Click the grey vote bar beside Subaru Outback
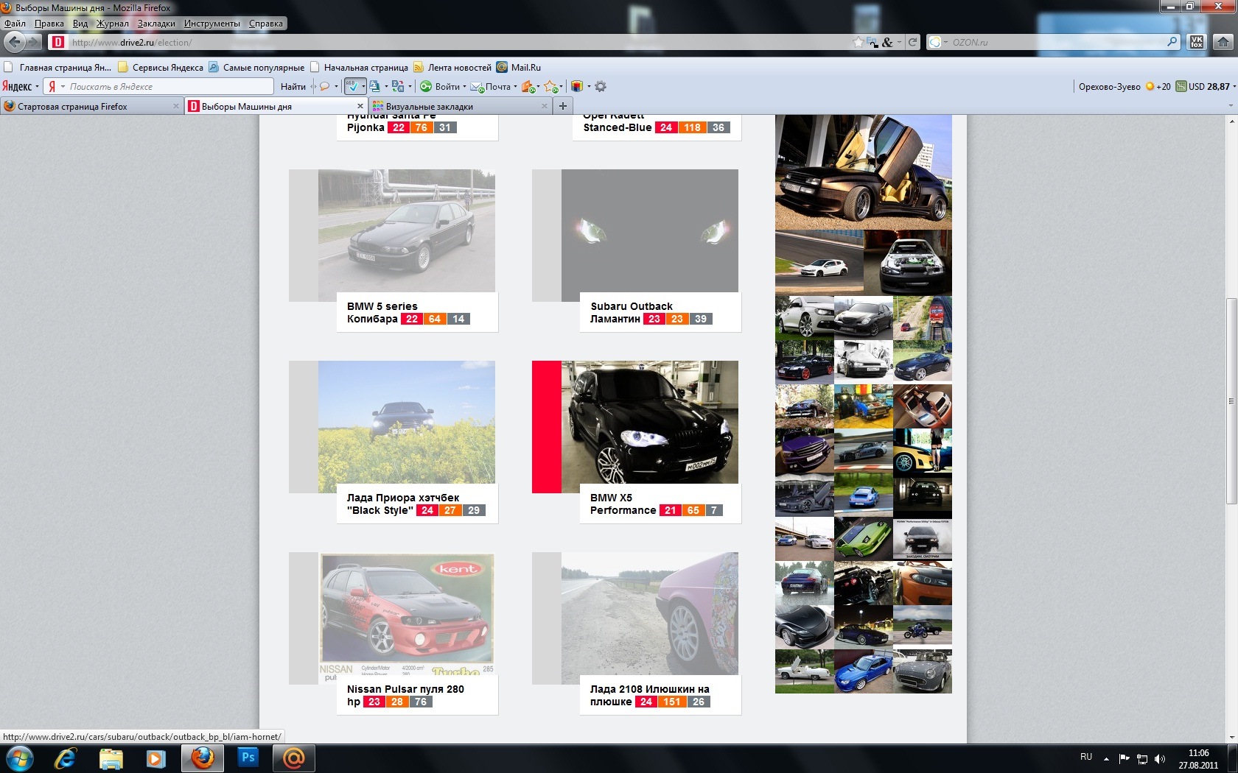This screenshot has width=1238, height=773. tap(547, 236)
